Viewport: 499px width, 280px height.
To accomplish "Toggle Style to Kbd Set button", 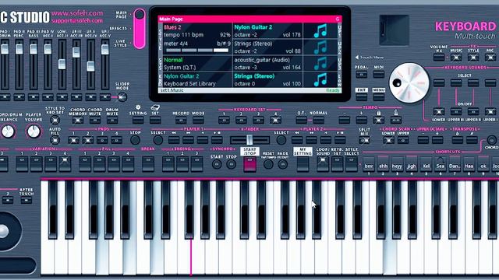I will coord(55,121).
